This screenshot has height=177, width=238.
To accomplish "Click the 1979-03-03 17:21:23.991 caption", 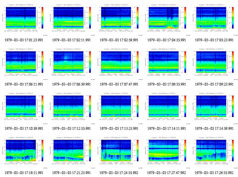I will 71,173.
